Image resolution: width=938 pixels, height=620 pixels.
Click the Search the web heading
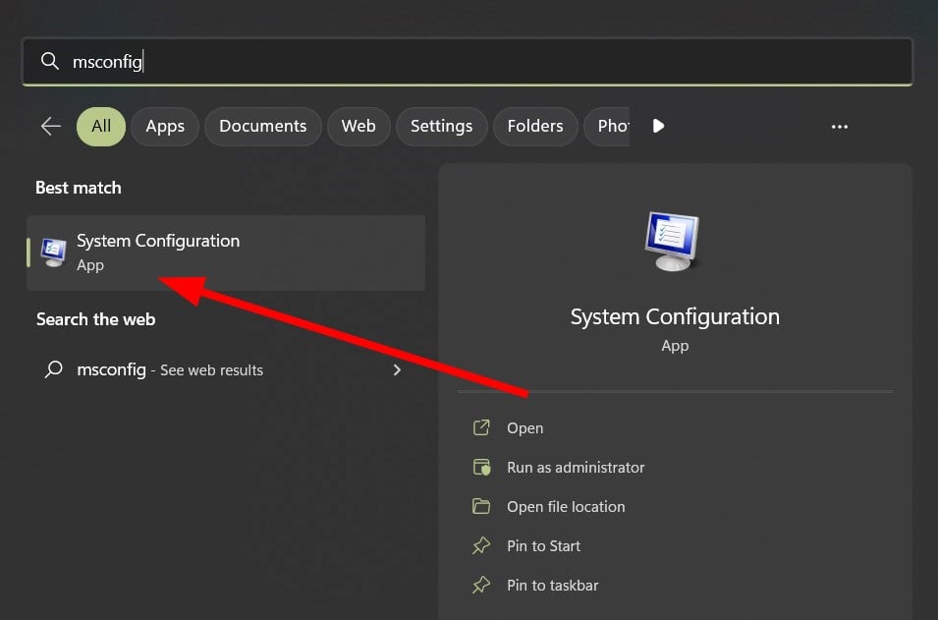95,319
